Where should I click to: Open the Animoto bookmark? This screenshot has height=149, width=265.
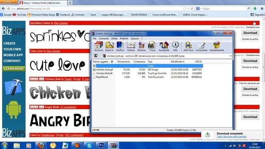point(78,15)
